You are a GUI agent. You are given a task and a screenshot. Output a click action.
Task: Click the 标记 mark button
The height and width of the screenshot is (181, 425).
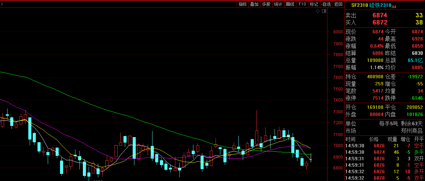pyautogui.click(x=314, y=4)
